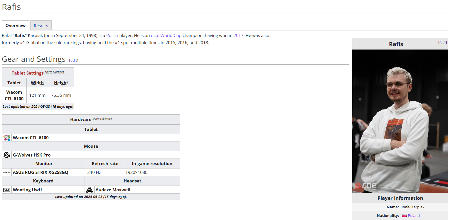The height and width of the screenshot is (220, 450).
Task: Click the infobox [e] edit link
Action: [x=440, y=42]
